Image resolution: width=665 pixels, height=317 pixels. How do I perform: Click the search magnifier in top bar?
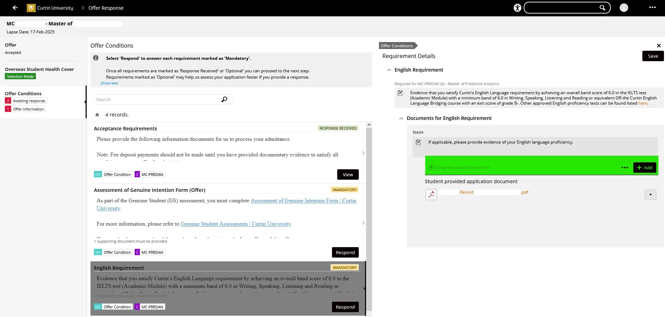coord(602,8)
